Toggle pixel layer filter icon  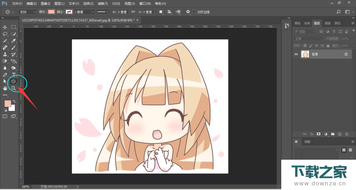point(321,31)
